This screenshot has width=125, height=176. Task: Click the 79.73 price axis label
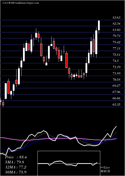click(x=116, y=36)
